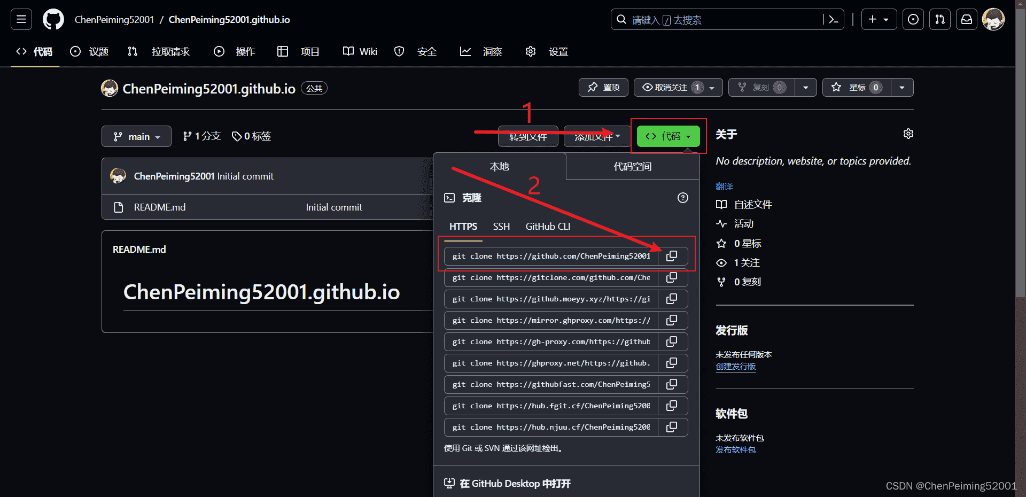Toggle watching with 取消关注 button

pos(678,87)
